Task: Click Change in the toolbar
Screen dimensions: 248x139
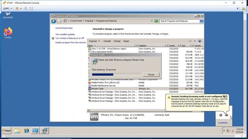Action: click(117, 41)
